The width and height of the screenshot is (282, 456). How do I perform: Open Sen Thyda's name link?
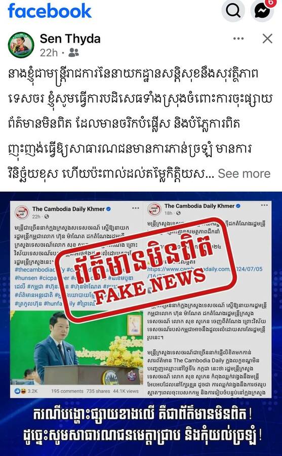point(70,39)
